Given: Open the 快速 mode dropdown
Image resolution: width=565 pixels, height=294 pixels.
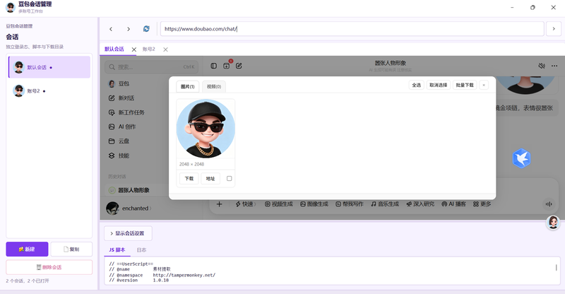Looking at the screenshot, I should (246, 204).
